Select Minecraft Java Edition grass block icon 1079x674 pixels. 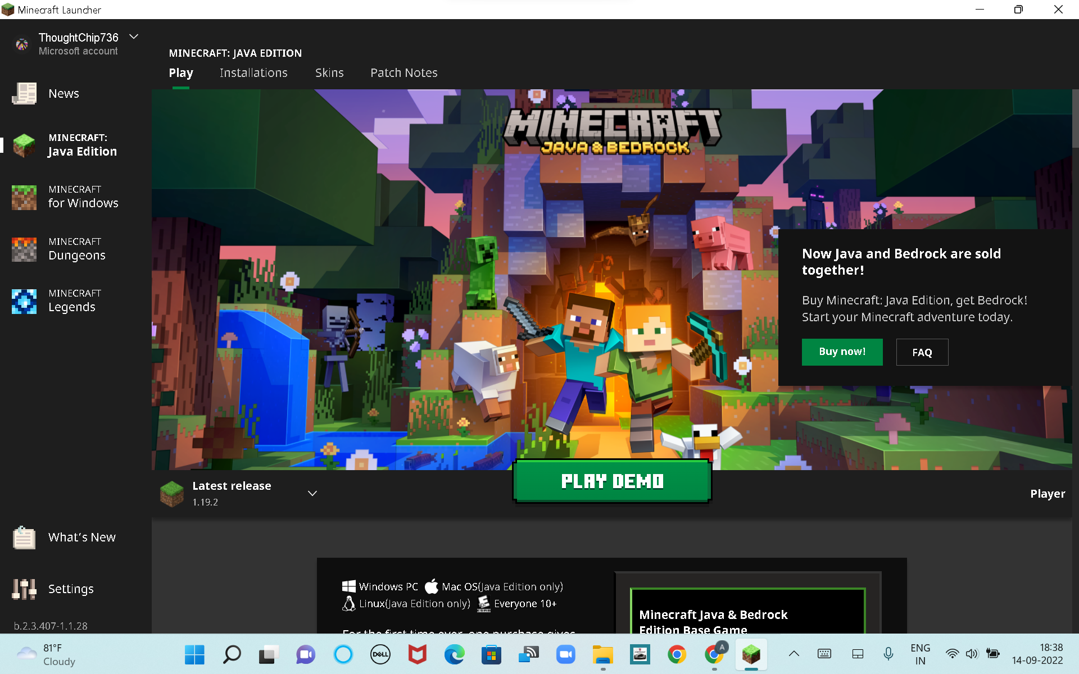pos(24,145)
